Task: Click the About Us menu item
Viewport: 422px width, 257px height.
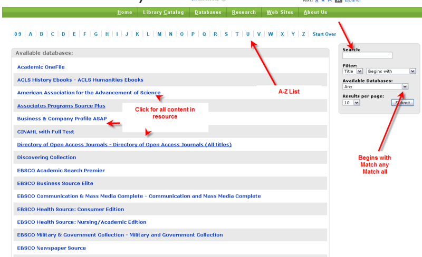Action: tap(315, 12)
